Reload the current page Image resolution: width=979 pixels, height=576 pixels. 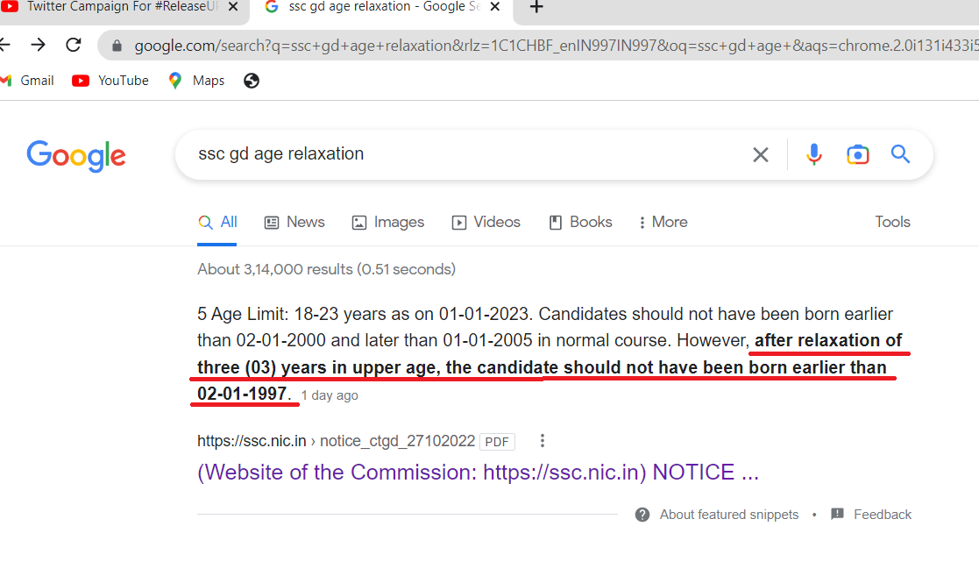[x=74, y=45]
